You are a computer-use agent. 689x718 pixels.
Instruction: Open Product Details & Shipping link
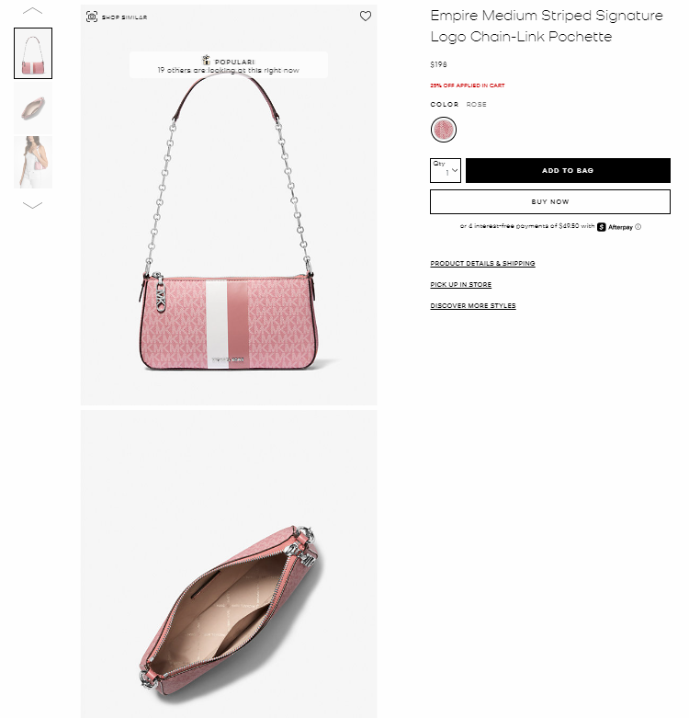[x=482, y=263]
